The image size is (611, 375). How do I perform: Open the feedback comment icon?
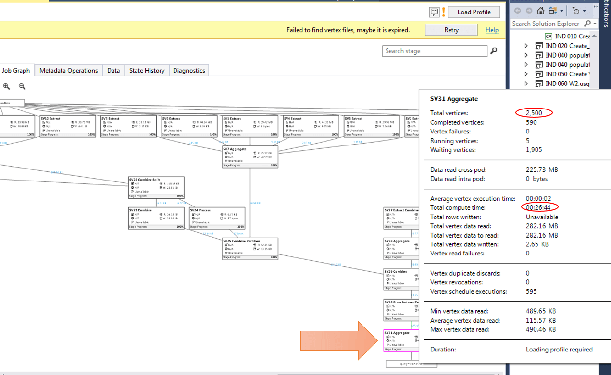pos(434,12)
